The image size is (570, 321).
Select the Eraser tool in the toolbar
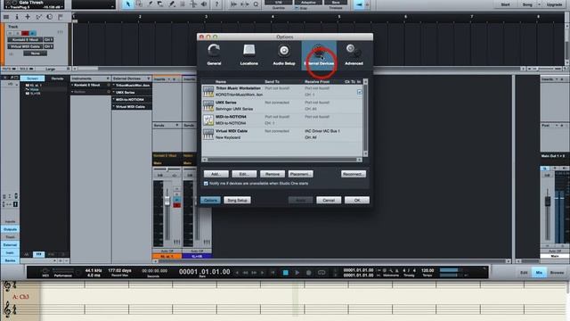pos(160,4)
